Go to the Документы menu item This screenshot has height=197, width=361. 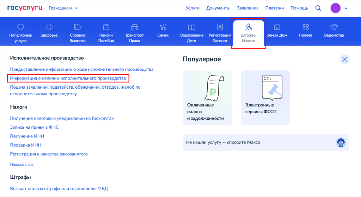(218, 8)
